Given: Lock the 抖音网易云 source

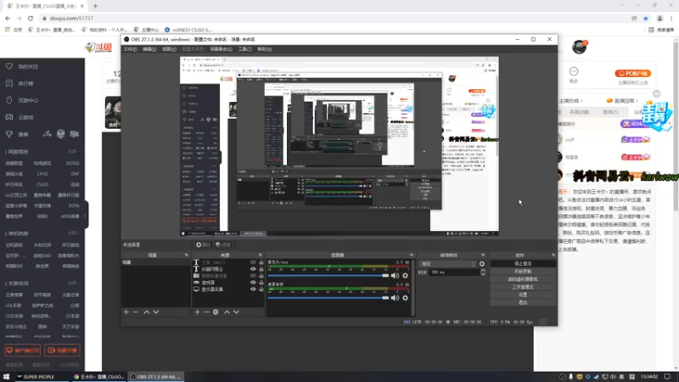Looking at the screenshot, I should point(261,269).
